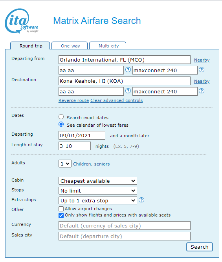Image resolution: width=222 pixels, height=262 pixels.
Task: Switch to the One-way tab
Action: coord(70,45)
